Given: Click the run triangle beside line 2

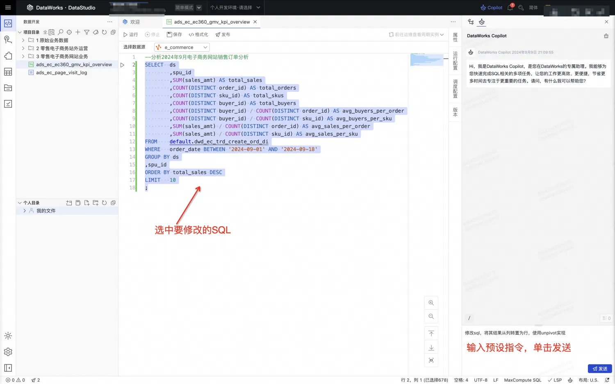Looking at the screenshot, I should click(x=122, y=65).
